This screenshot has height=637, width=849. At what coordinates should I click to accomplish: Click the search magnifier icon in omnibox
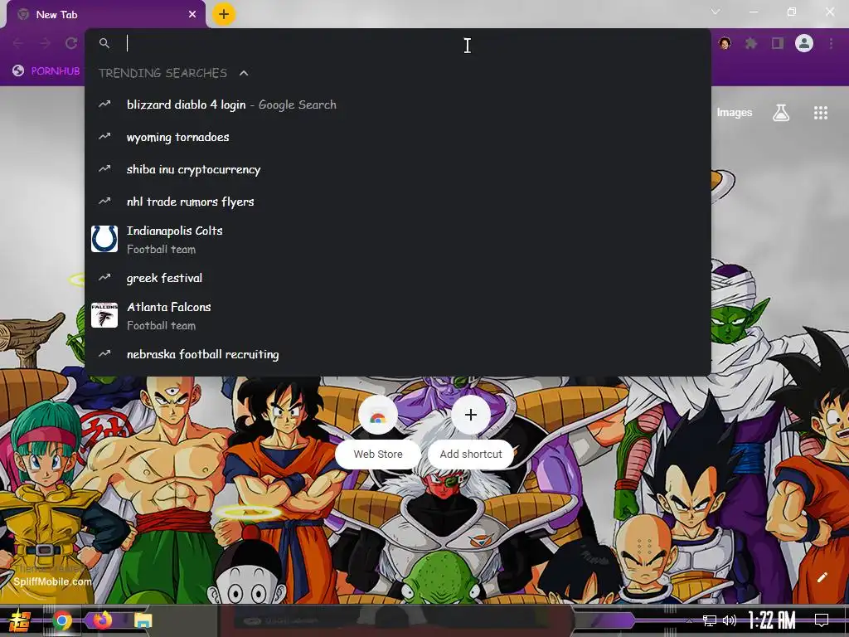point(104,43)
